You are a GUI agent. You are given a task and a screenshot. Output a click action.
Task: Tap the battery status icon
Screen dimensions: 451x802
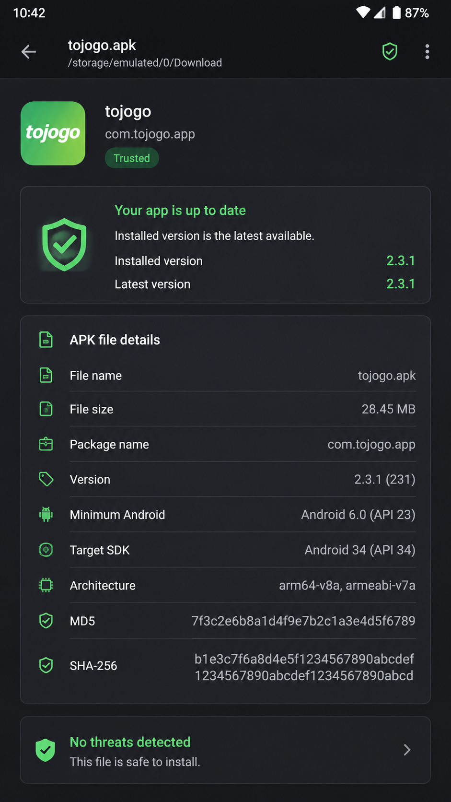coord(396,12)
